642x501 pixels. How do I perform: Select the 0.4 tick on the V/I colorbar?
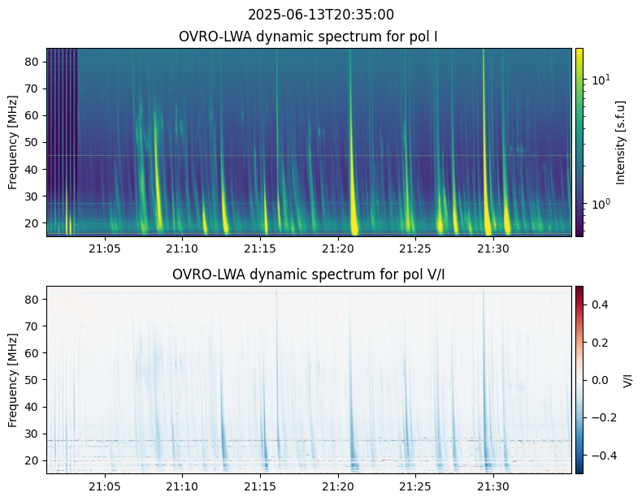[x=597, y=304]
